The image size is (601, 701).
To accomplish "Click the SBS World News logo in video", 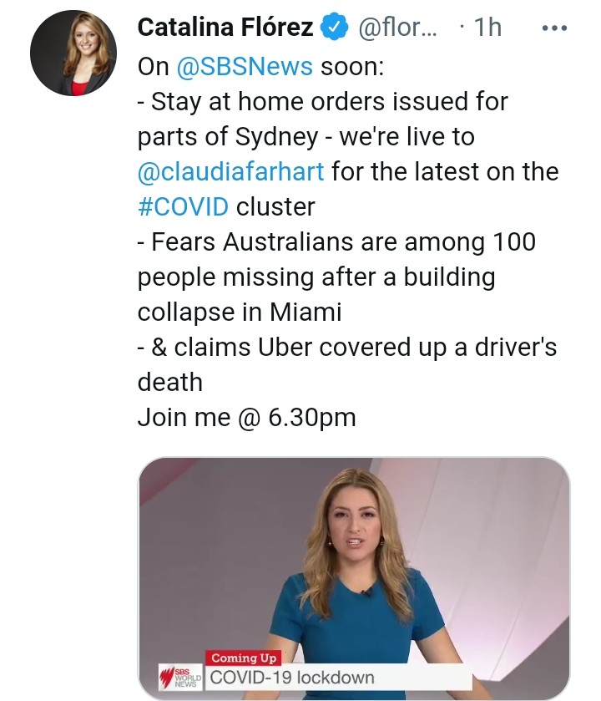I will pos(179,675).
